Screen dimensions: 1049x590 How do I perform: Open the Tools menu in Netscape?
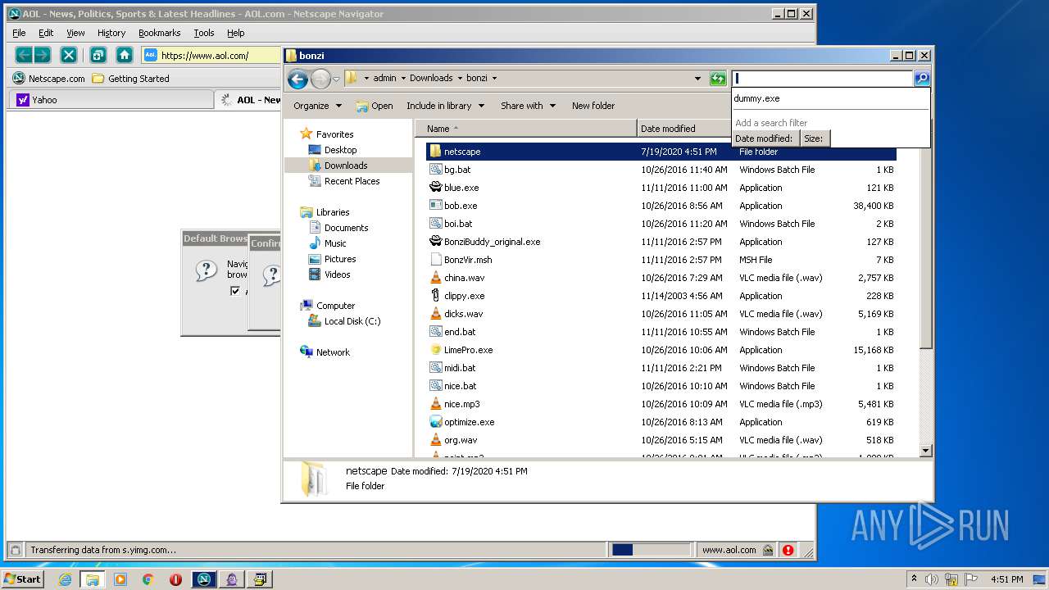(204, 33)
